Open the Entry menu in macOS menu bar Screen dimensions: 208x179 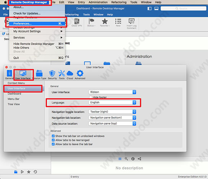click(81, 2)
